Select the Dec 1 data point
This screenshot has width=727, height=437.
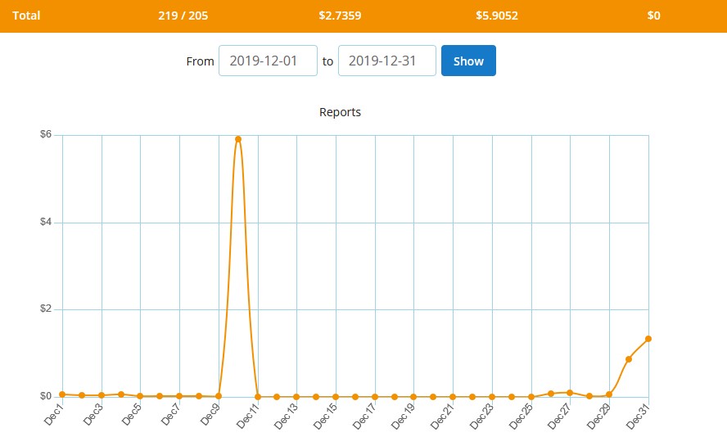point(62,394)
